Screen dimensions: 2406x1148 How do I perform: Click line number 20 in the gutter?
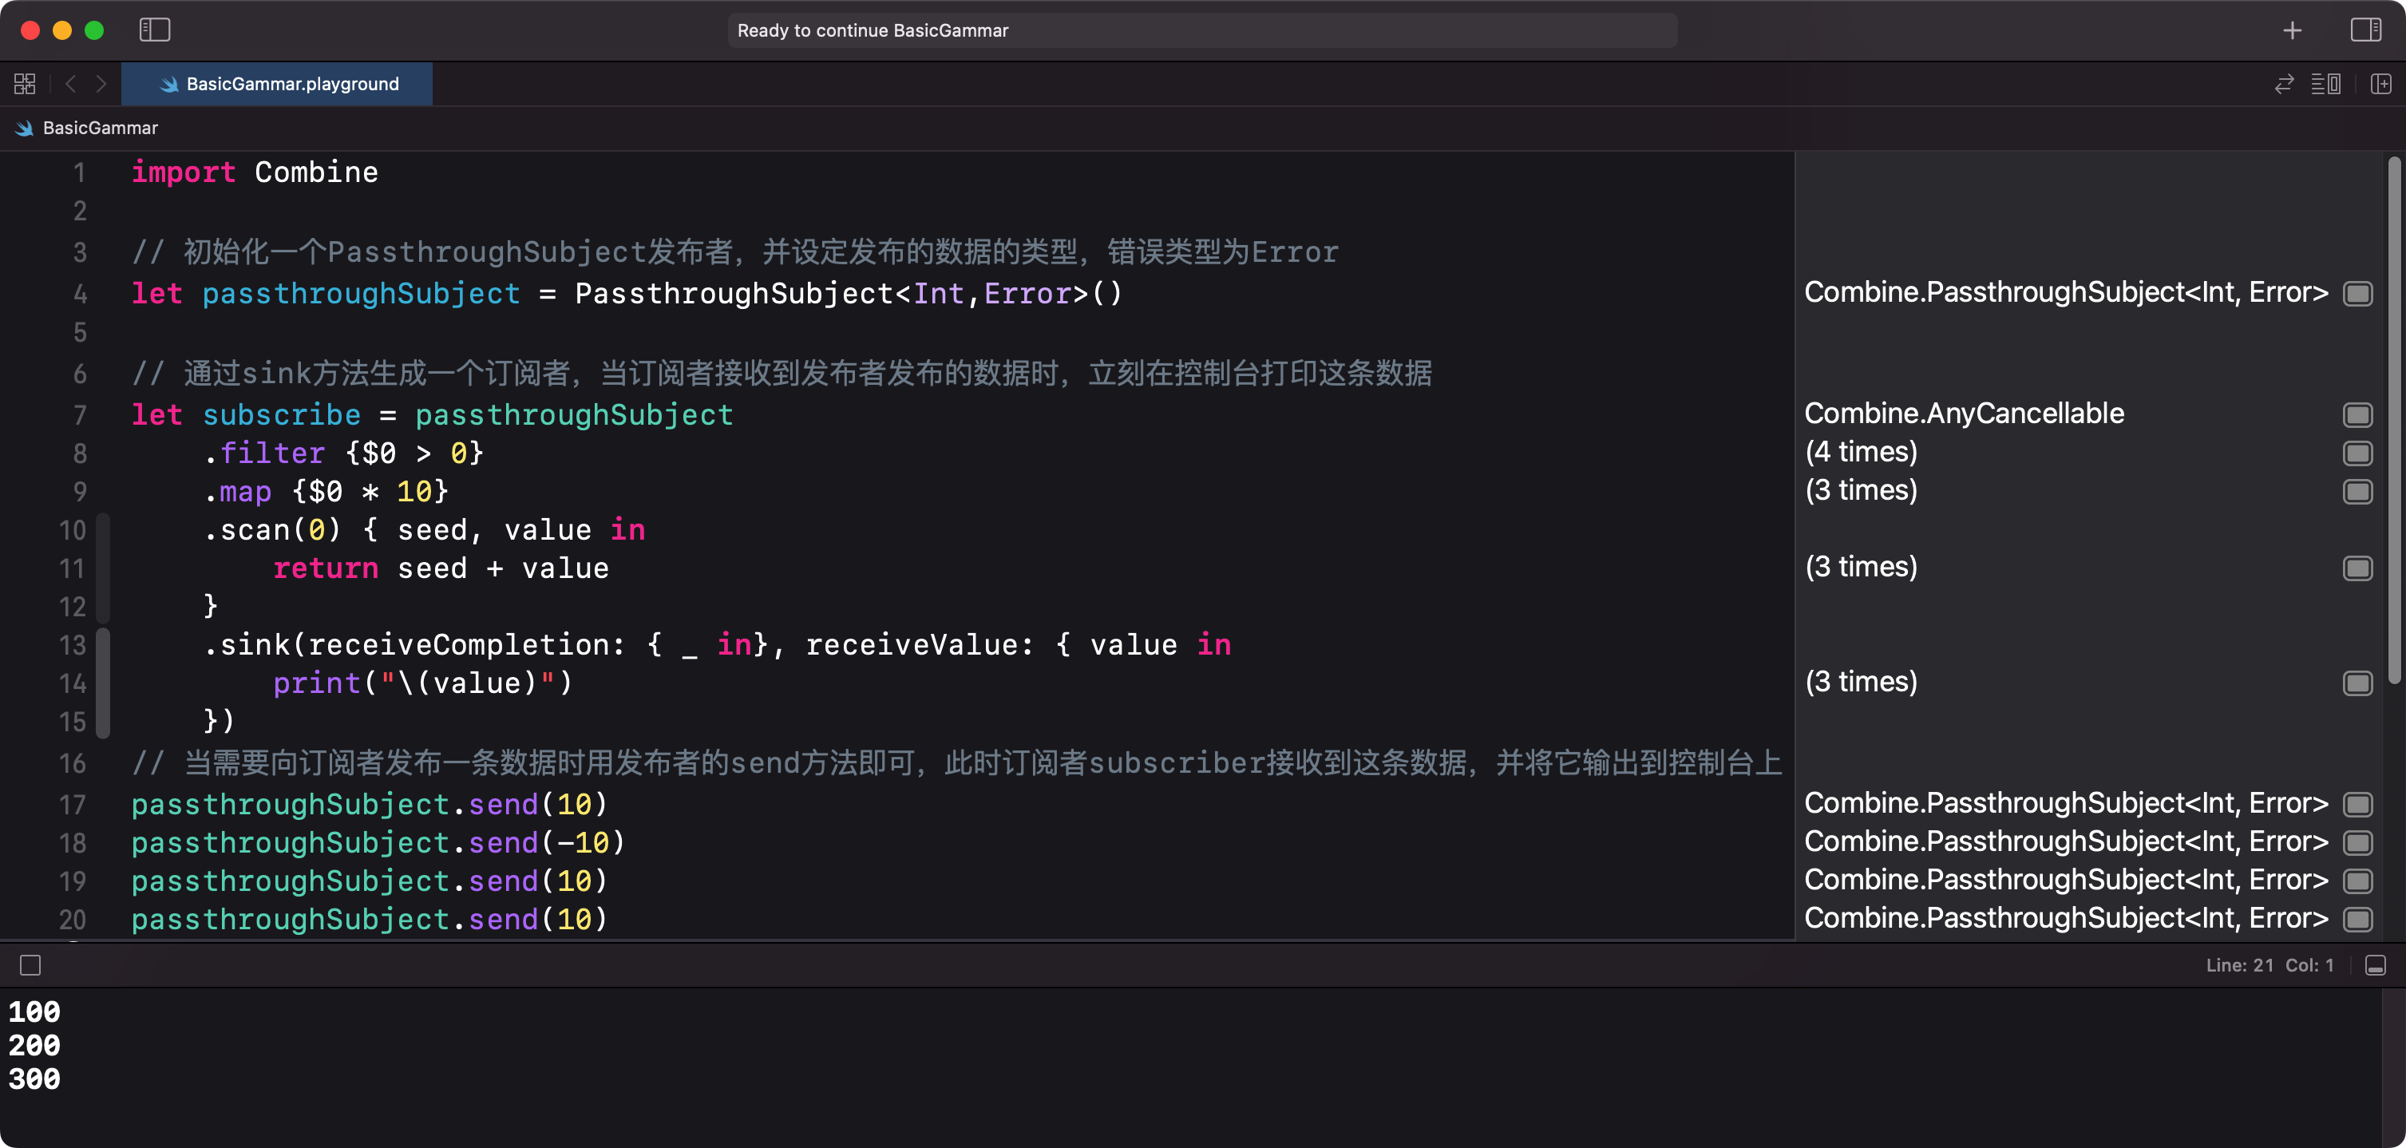click(x=72, y=920)
